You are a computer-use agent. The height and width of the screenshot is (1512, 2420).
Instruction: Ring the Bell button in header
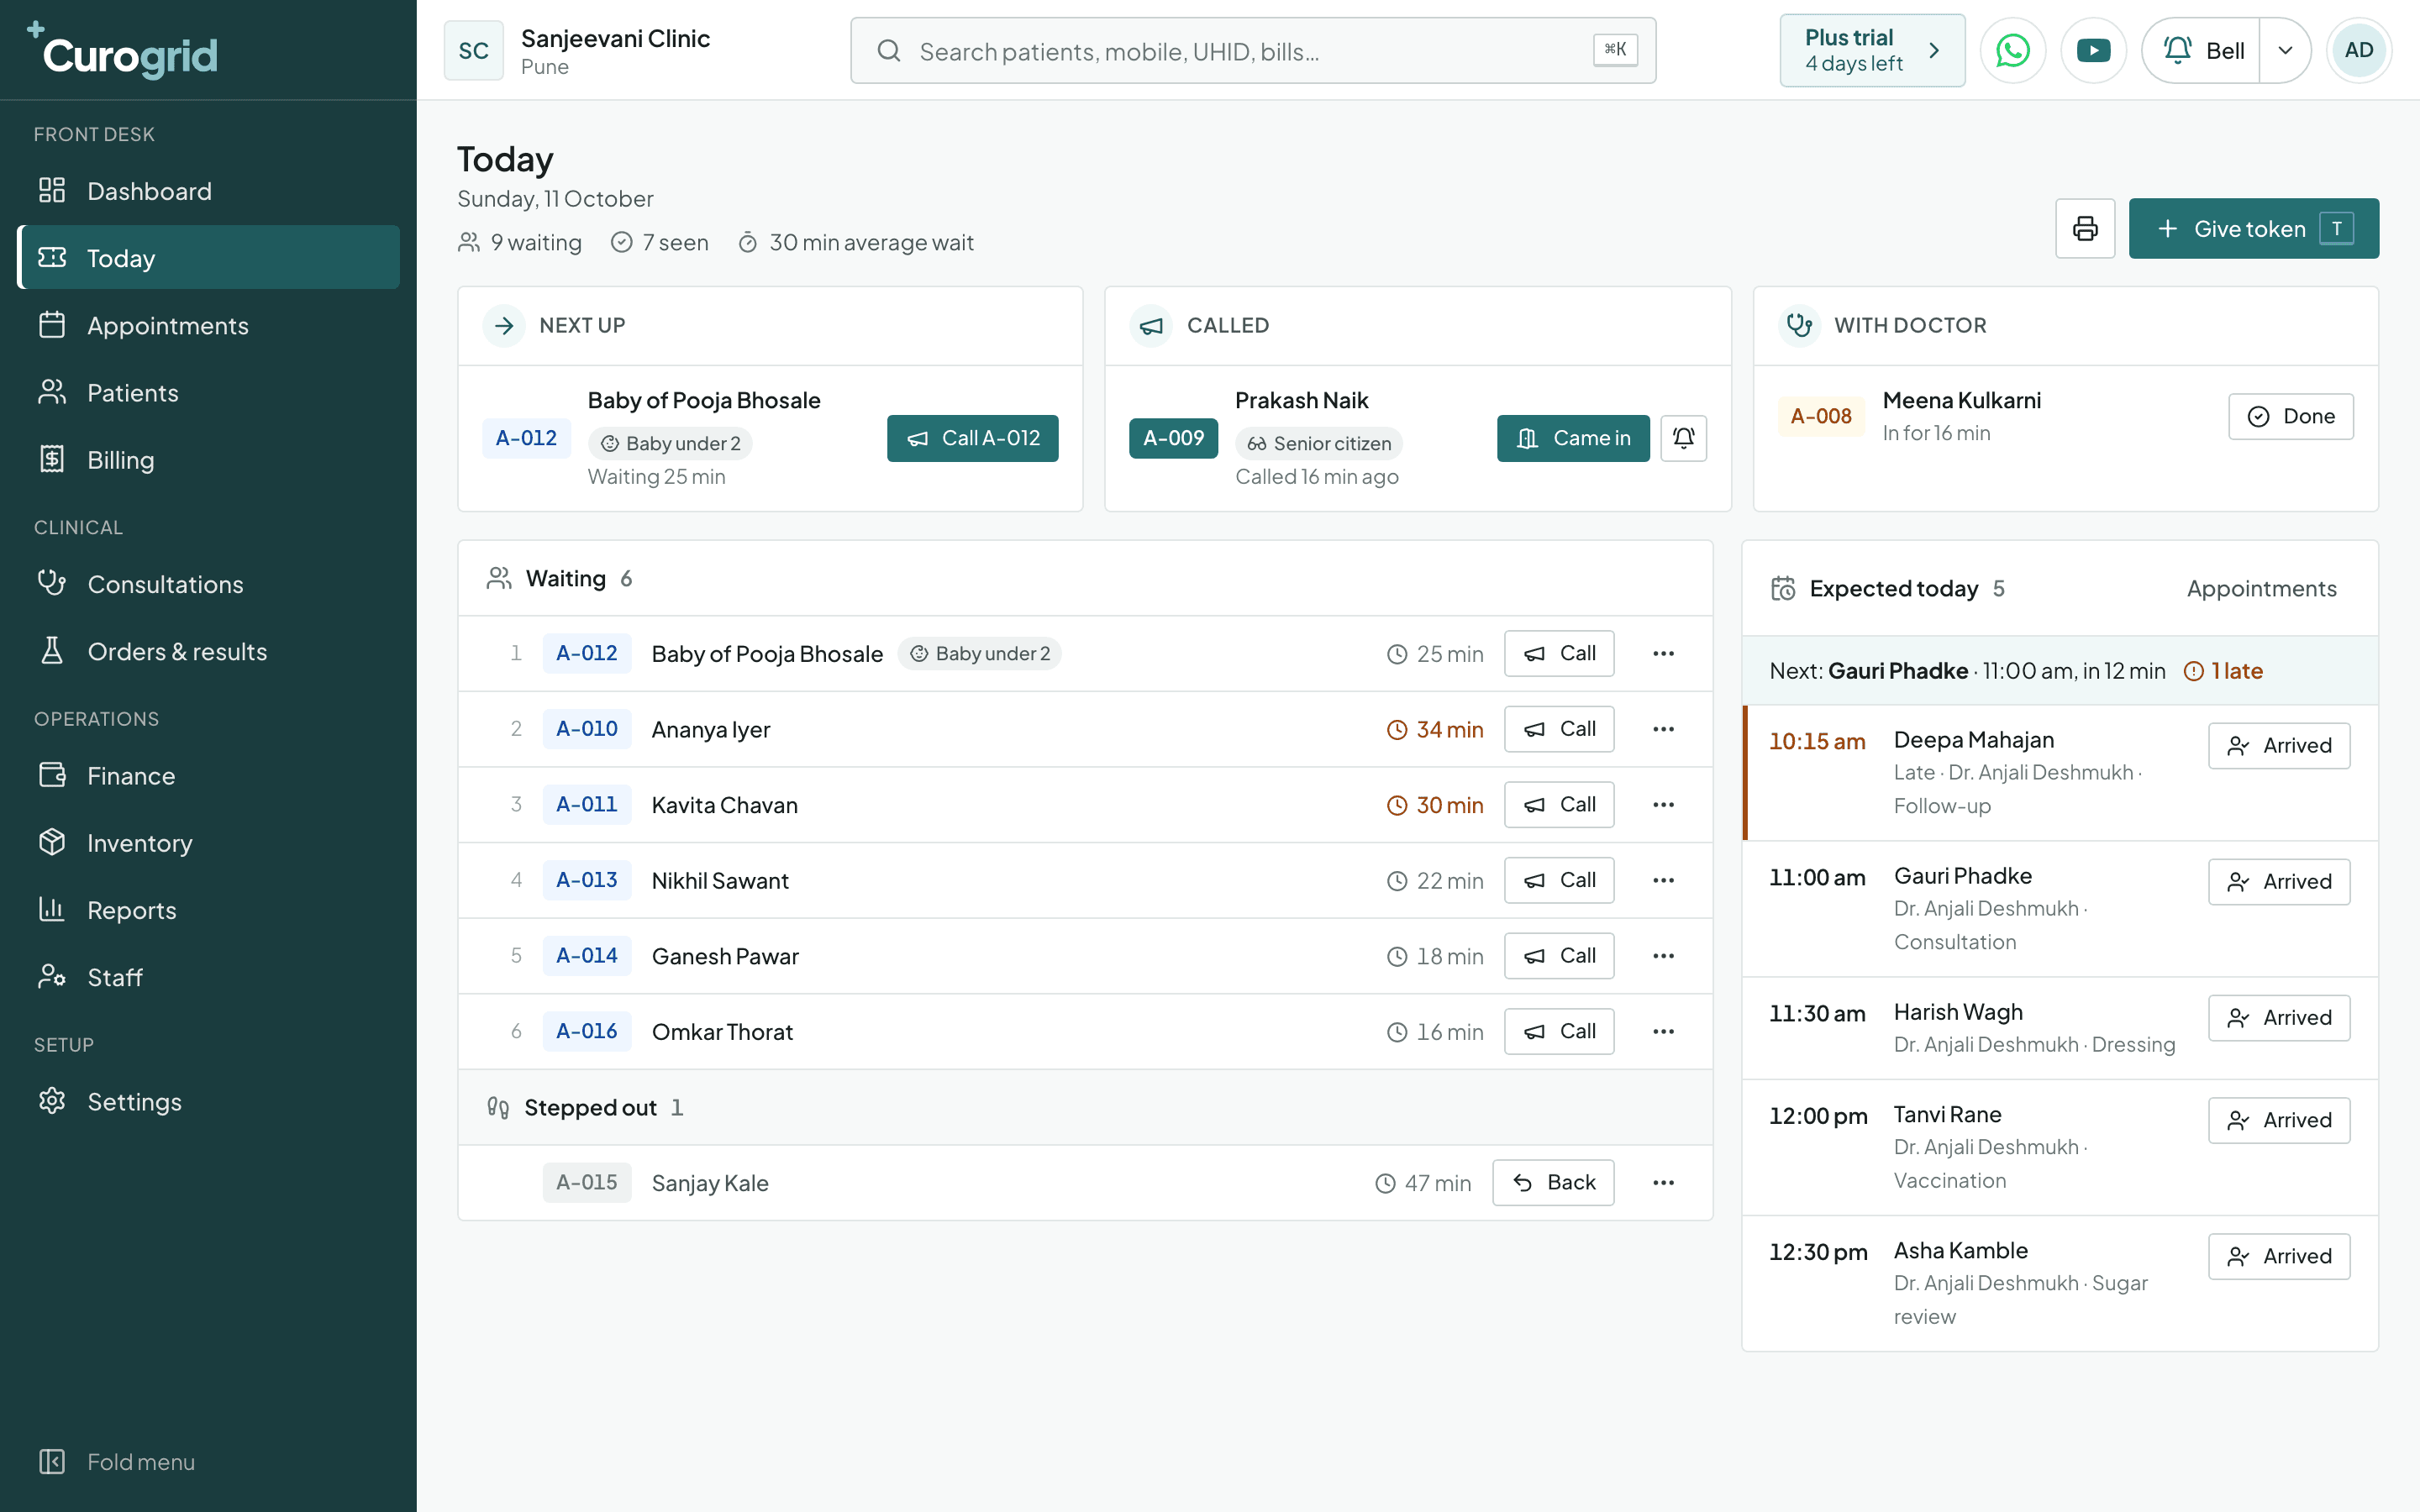[2201, 50]
